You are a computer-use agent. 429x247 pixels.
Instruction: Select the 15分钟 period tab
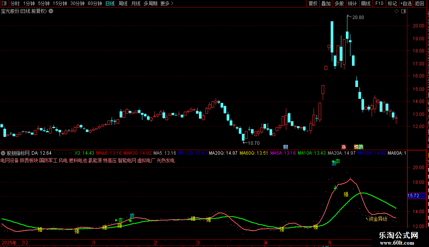pyautogui.click(x=60, y=3)
